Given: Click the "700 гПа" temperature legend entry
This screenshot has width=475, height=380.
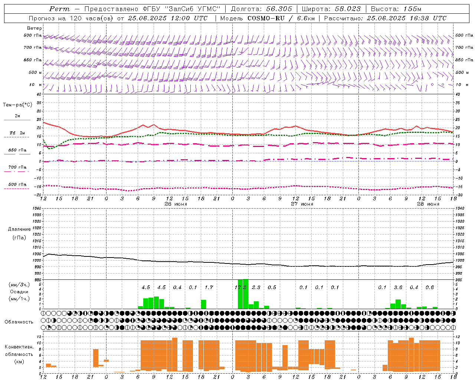Looking at the screenshot, I should [x=17, y=167].
